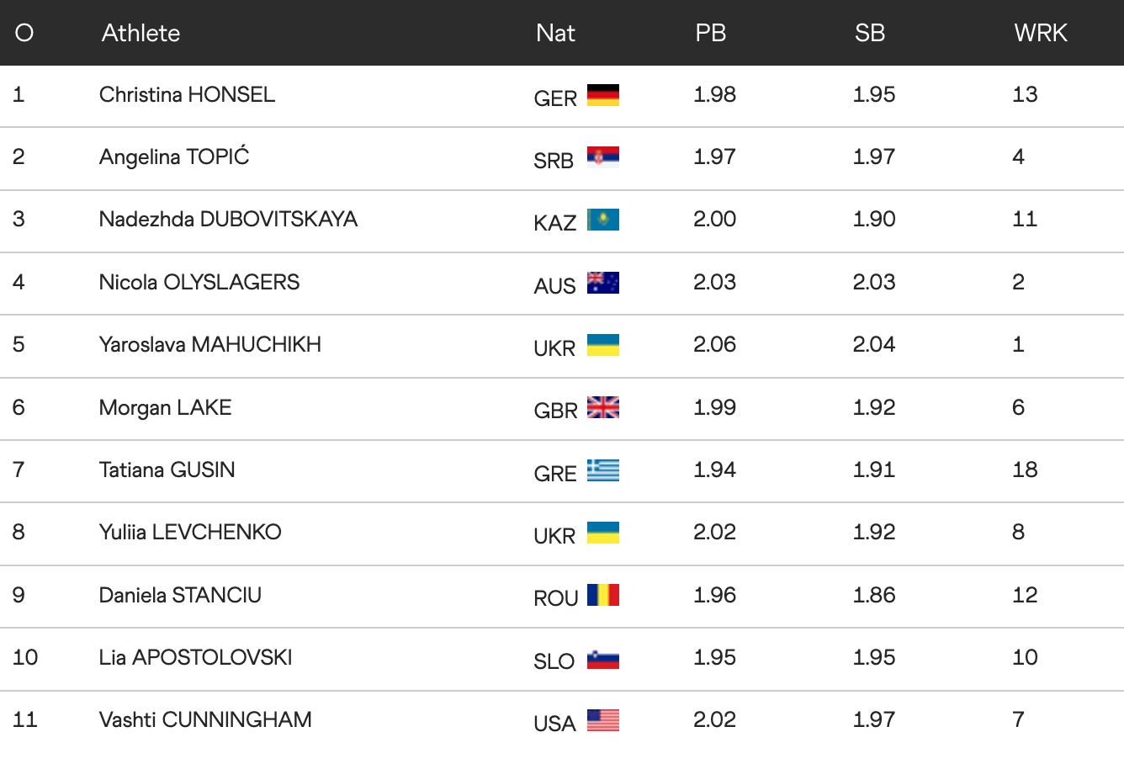Image resolution: width=1124 pixels, height=764 pixels.
Task: Click the Serbian flag icon
Action: [602, 157]
